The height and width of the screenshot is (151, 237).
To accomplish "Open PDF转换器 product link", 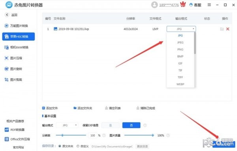I will (x=15, y=130).
